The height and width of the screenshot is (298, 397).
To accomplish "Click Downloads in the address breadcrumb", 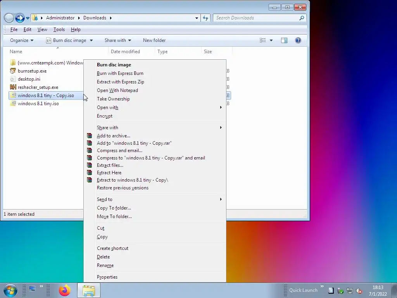I will coord(95,18).
